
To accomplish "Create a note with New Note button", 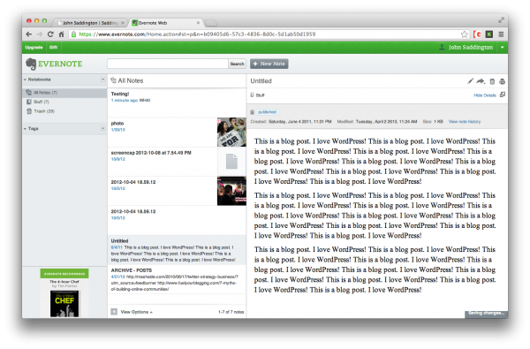I will [269, 64].
